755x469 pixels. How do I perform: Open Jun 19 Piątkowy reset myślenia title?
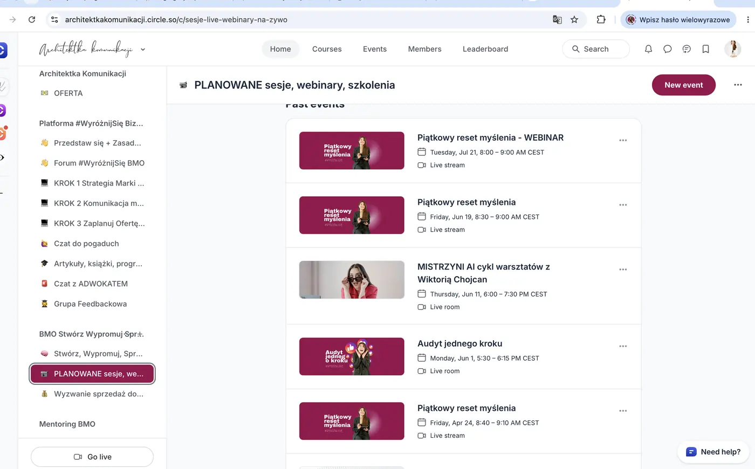click(x=466, y=202)
